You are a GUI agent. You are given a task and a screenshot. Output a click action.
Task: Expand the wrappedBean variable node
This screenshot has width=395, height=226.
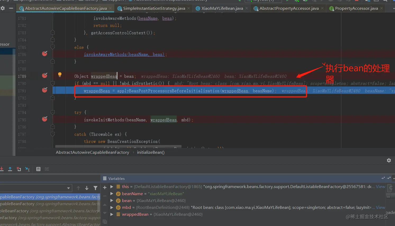[x=112, y=214]
